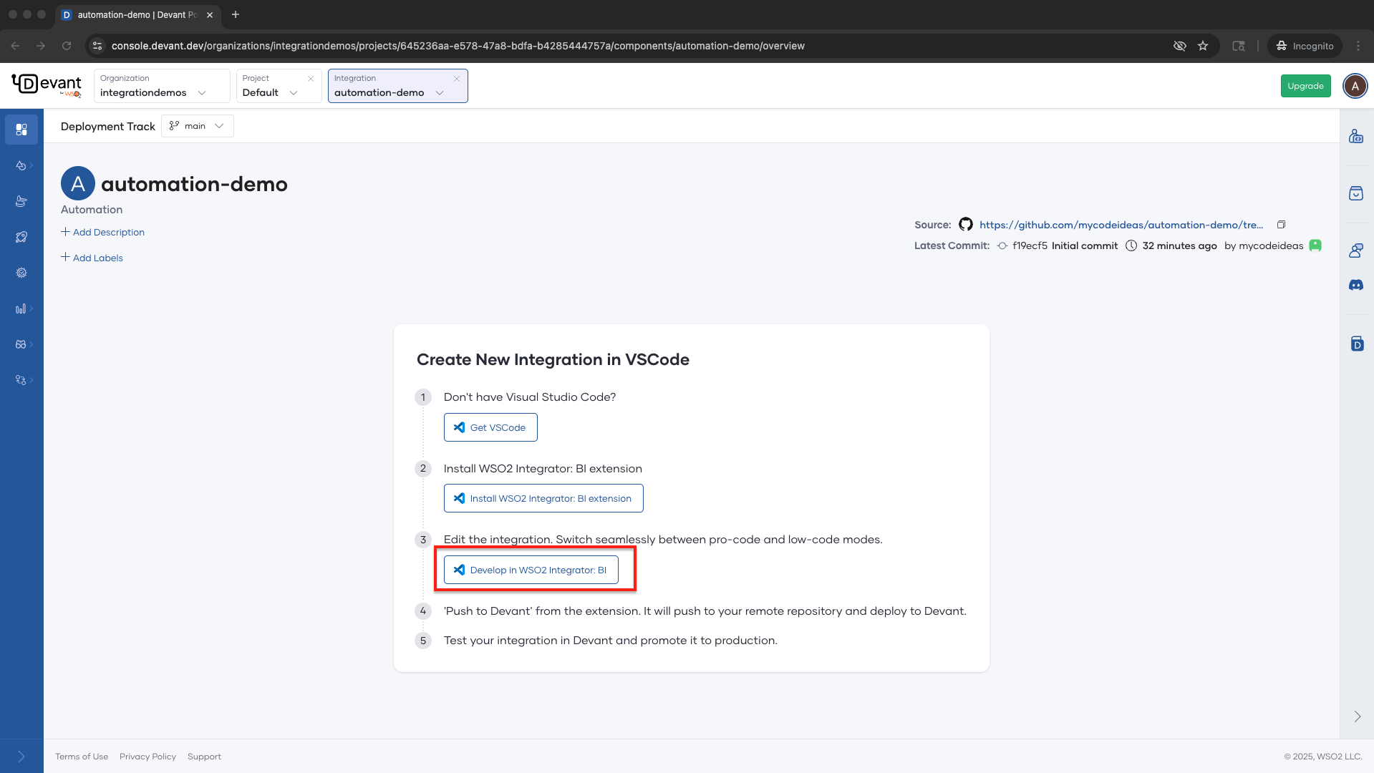Open Privacy Policy footer link

147,757
